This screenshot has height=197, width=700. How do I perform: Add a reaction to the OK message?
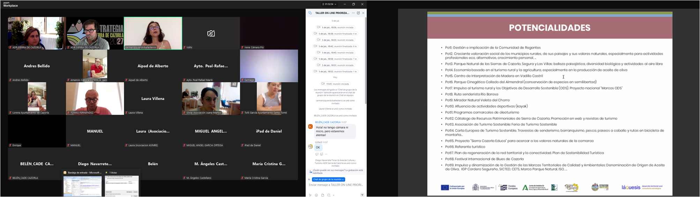click(x=321, y=154)
